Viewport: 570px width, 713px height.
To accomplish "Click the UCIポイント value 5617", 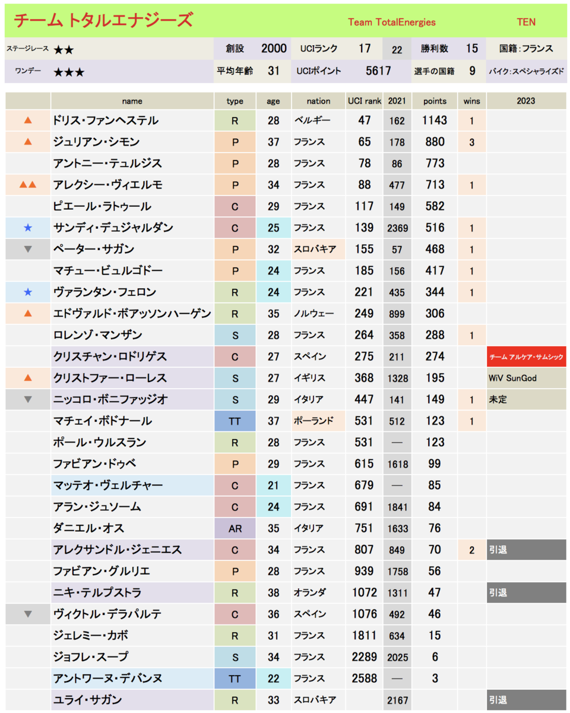I will pyautogui.click(x=378, y=71).
